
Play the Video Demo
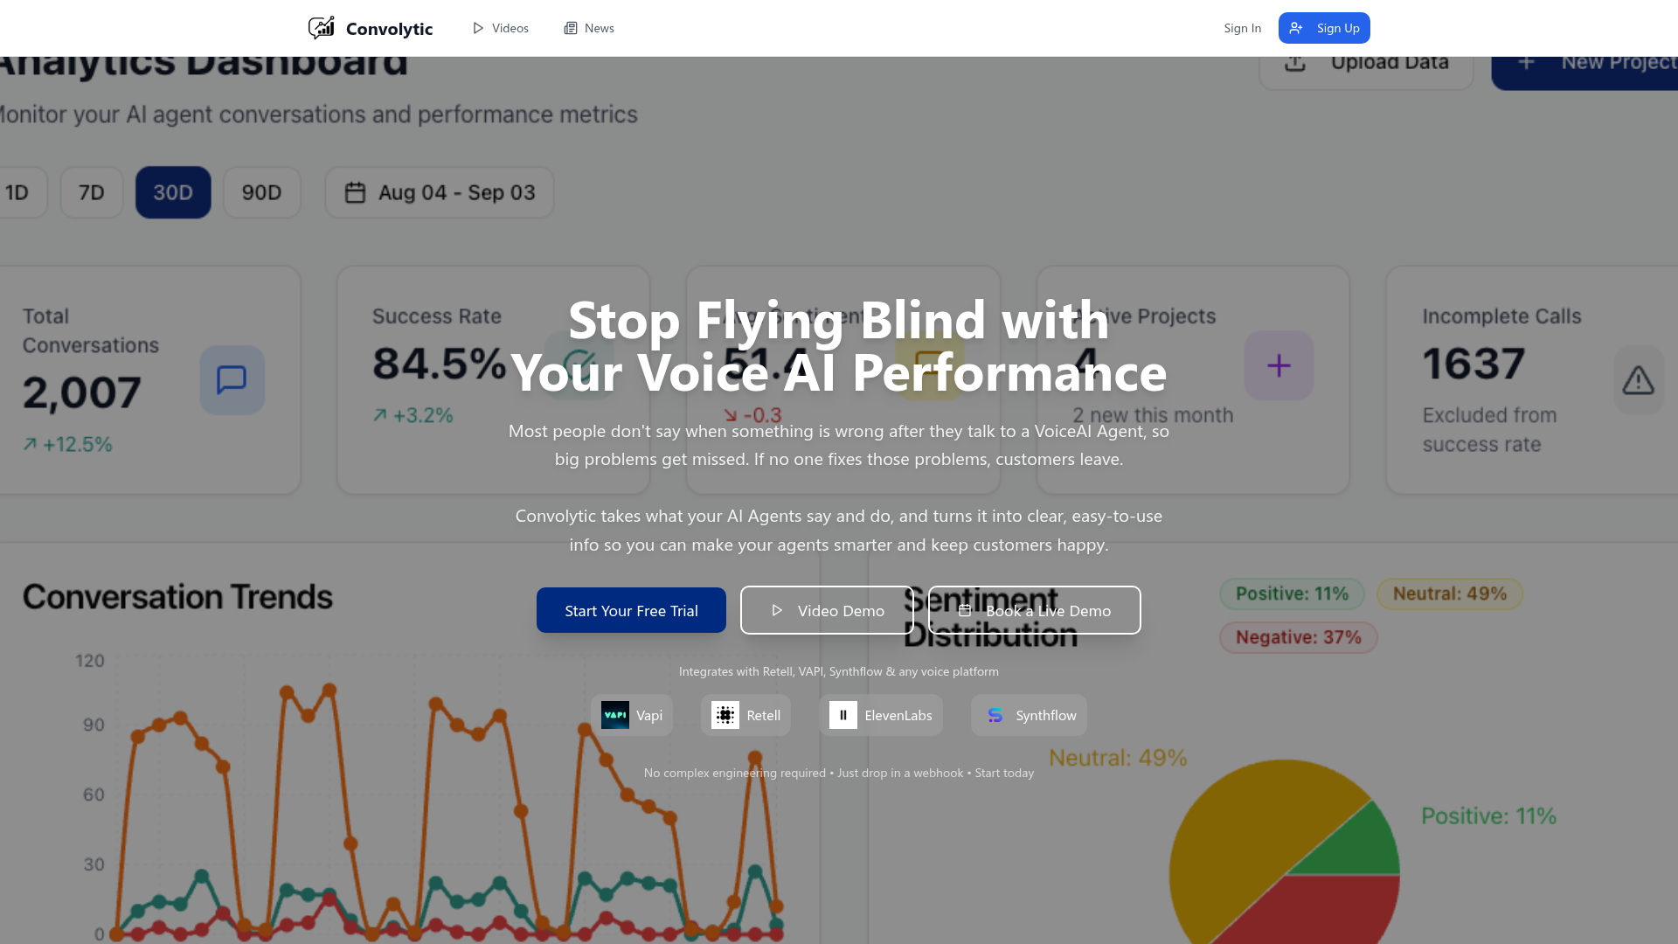point(827,610)
